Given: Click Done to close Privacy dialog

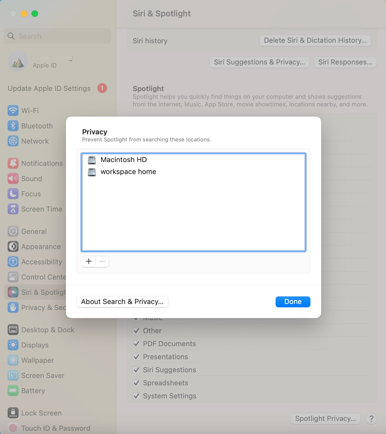Looking at the screenshot, I should [293, 302].
